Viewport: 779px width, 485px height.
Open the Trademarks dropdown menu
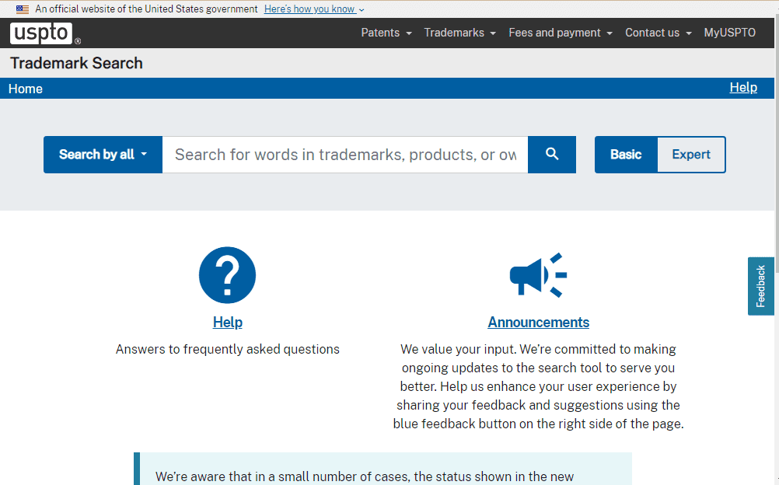(459, 33)
